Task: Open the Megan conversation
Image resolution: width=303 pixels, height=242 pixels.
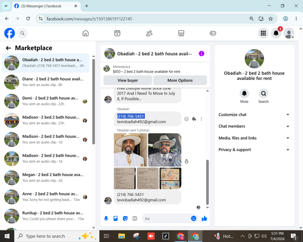Action: click(45, 178)
